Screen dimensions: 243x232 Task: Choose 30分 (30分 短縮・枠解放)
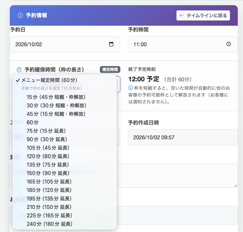(x=65, y=105)
